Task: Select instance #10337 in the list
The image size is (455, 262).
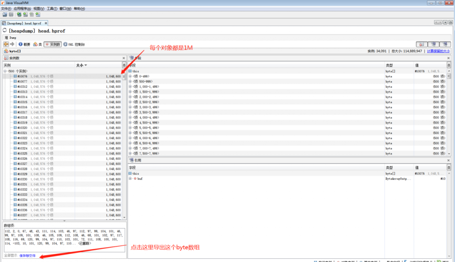Action: click(x=62, y=215)
